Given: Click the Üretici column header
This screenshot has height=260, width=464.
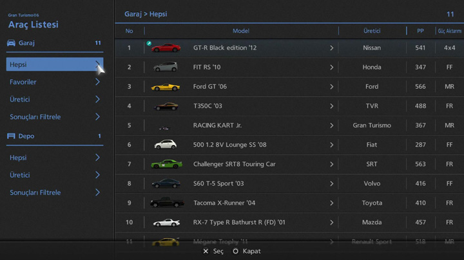Looking at the screenshot, I should click(x=372, y=31).
